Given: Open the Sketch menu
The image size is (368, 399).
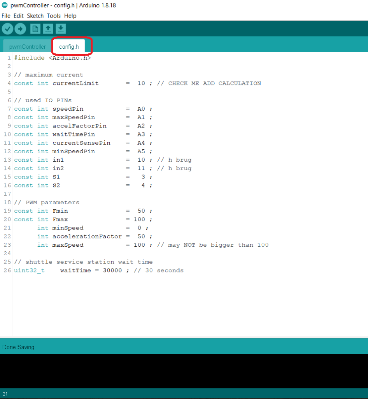Looking at the screenshot, I should [x=35, y=16].
